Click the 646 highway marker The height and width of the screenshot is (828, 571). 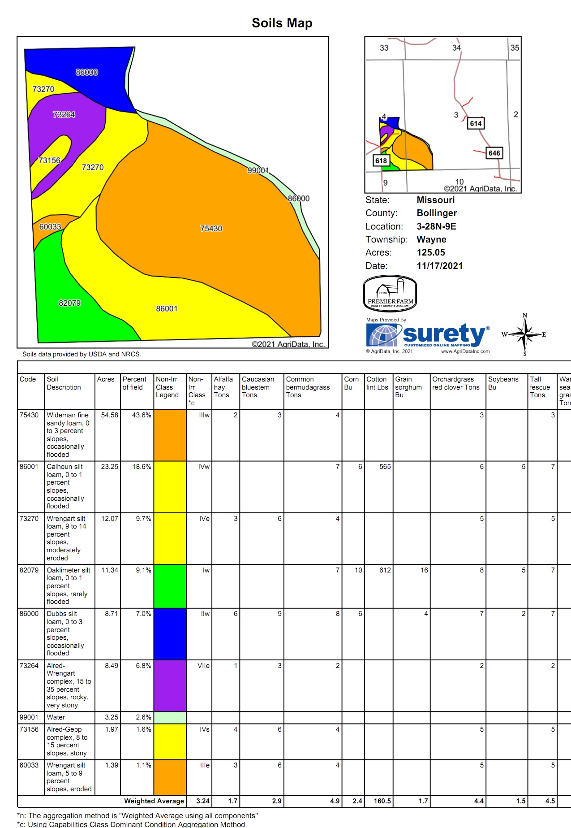point(494,153)
